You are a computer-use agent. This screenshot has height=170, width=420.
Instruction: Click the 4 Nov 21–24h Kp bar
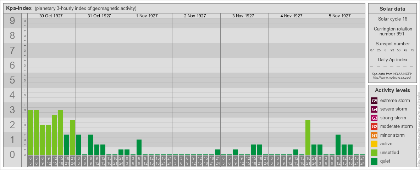coord(314,150)
